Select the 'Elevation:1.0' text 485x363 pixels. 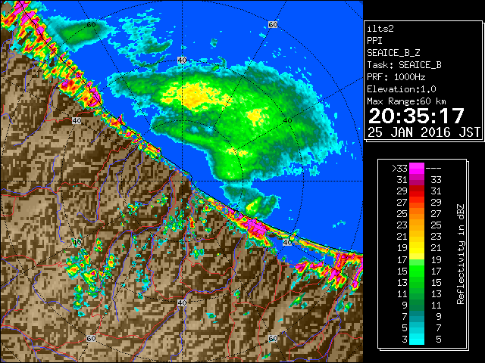[402, 89]
